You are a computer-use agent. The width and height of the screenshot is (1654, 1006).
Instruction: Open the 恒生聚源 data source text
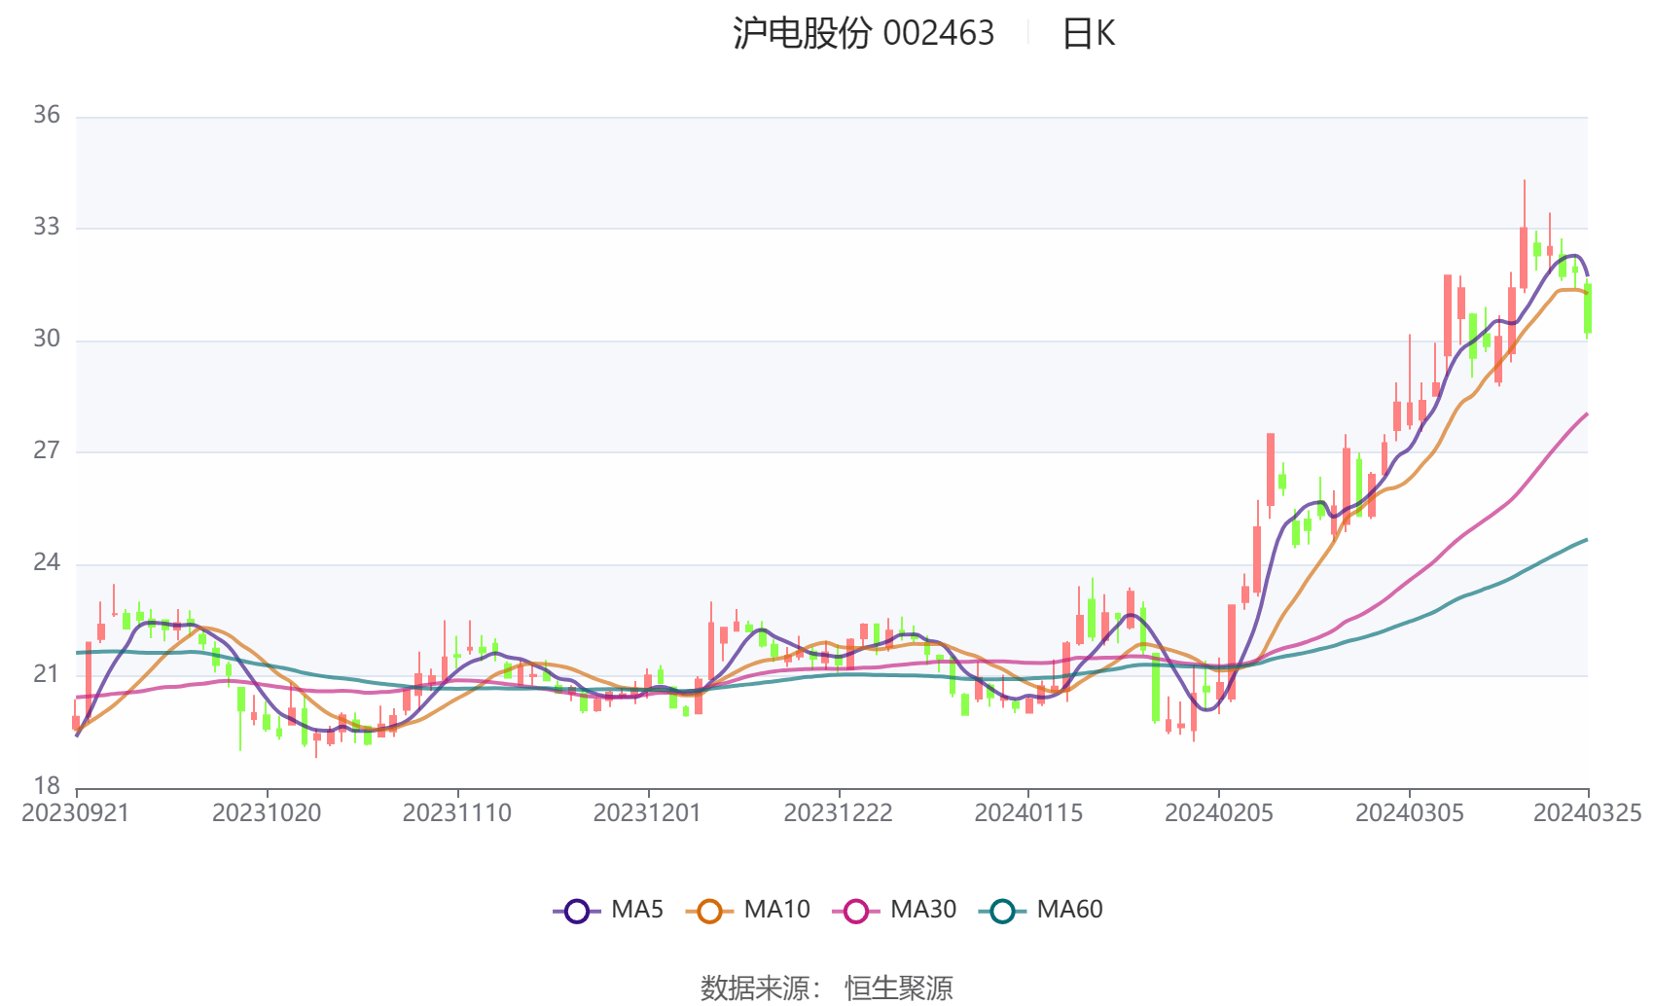coord(898,988)
